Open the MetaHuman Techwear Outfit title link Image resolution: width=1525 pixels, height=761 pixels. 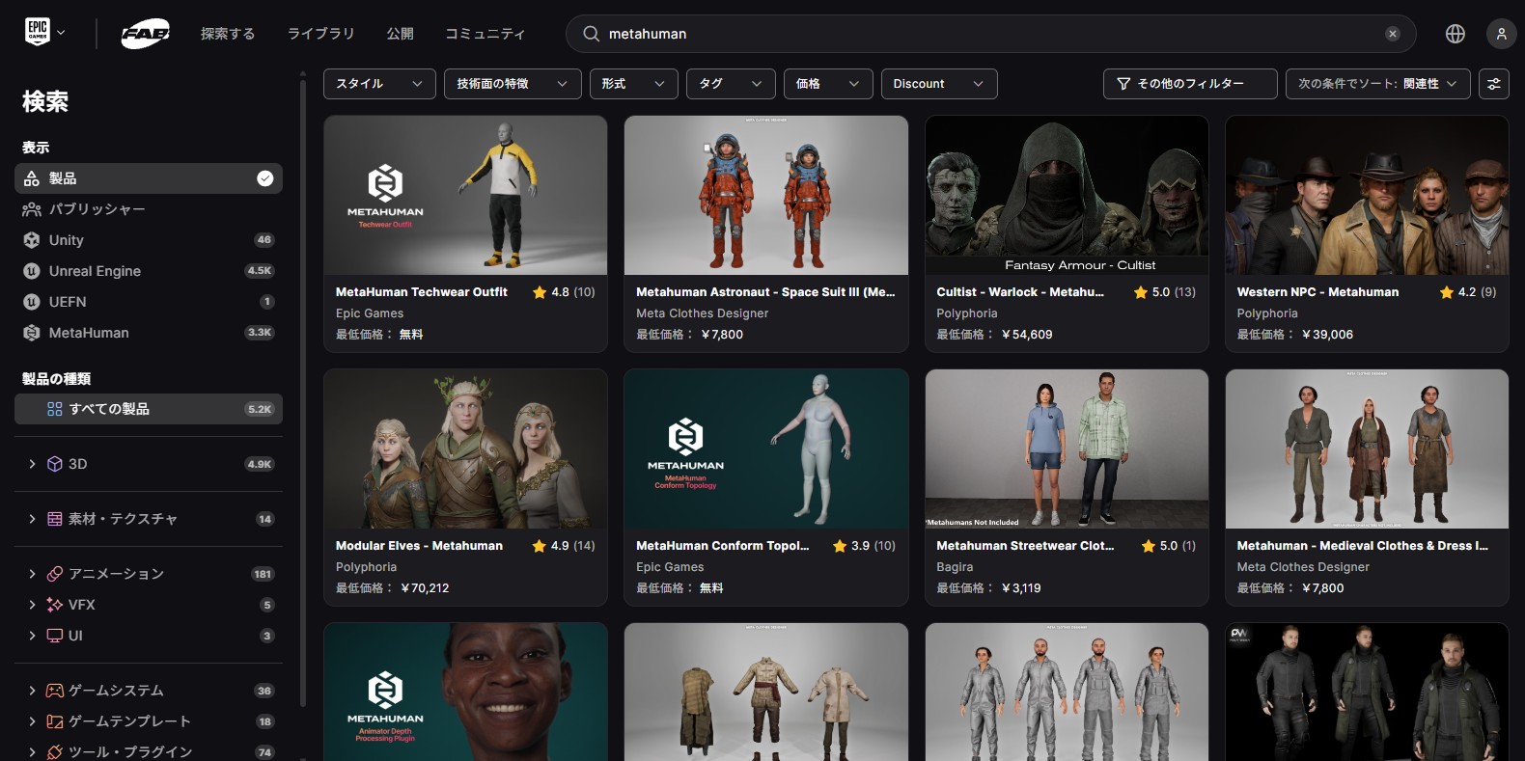coord(421,292)
